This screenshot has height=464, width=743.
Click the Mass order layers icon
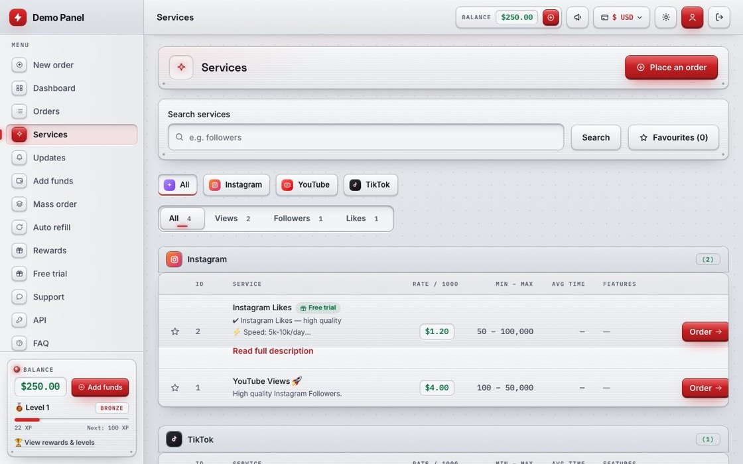(x=19, y=204)
